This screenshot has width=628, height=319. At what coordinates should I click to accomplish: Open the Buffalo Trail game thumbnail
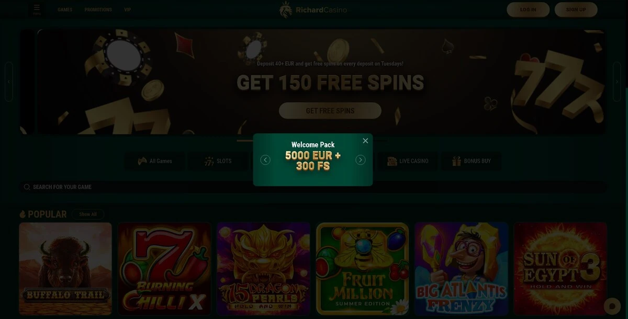pos(65,268)
